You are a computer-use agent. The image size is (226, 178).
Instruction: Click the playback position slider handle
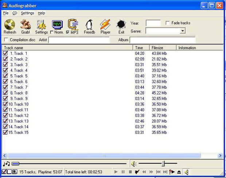[x=15, y=164]
